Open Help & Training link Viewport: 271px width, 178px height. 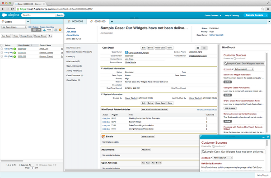pyautogui.click(x=232, y=15)
